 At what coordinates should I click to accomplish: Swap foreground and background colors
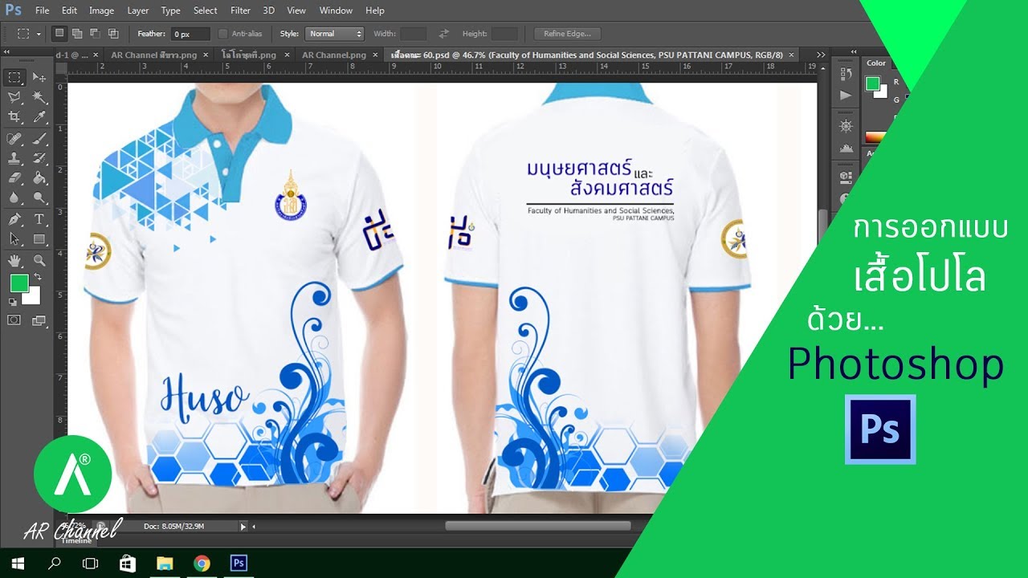coord(37,277)
